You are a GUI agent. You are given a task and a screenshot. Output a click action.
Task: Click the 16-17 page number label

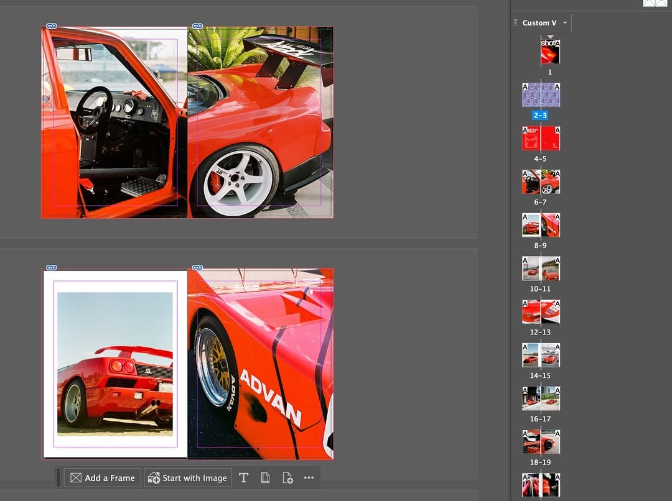click(540, 419)
